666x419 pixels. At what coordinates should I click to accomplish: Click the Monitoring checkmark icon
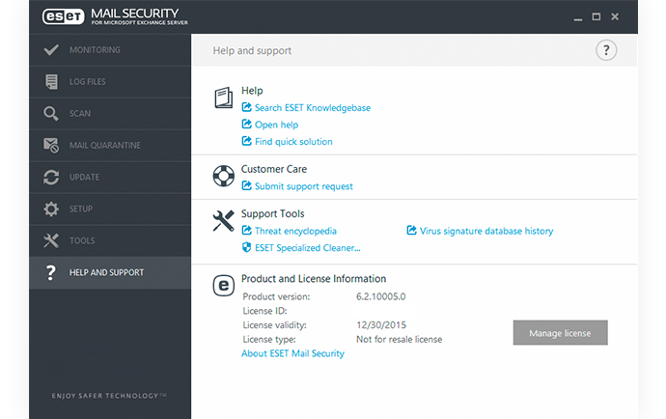point(51,49)
